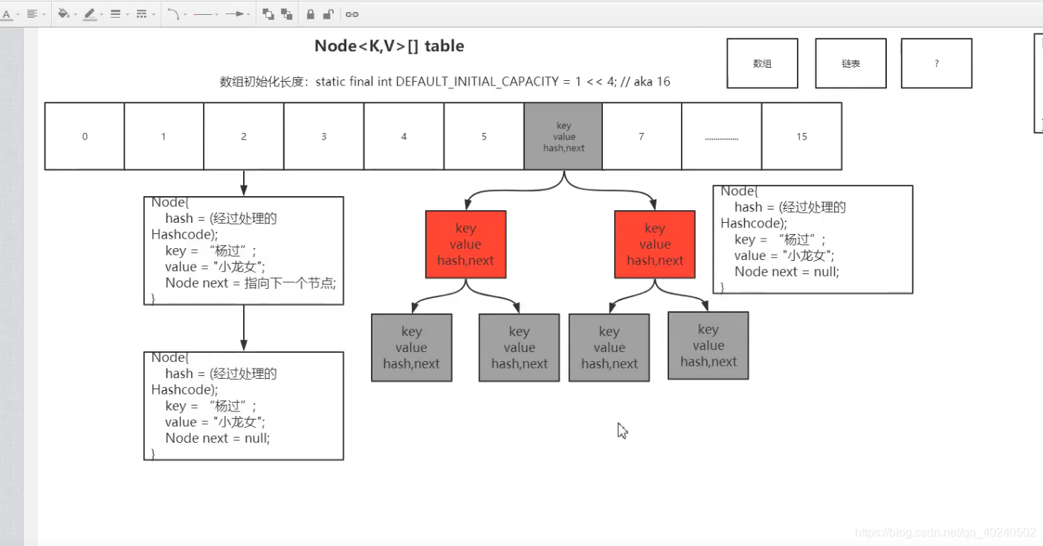Select the rightmost gray leaf node
Screen dimensions: 1043x546
(708, 345)
